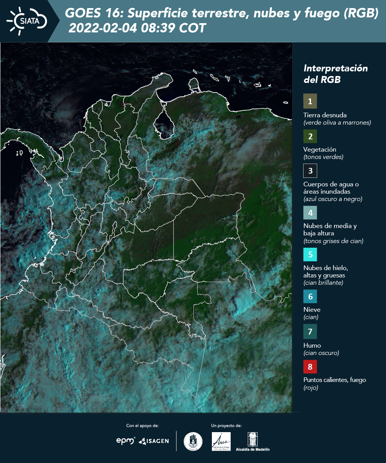Pick the green swatch numbered 2

coord(310,136)
